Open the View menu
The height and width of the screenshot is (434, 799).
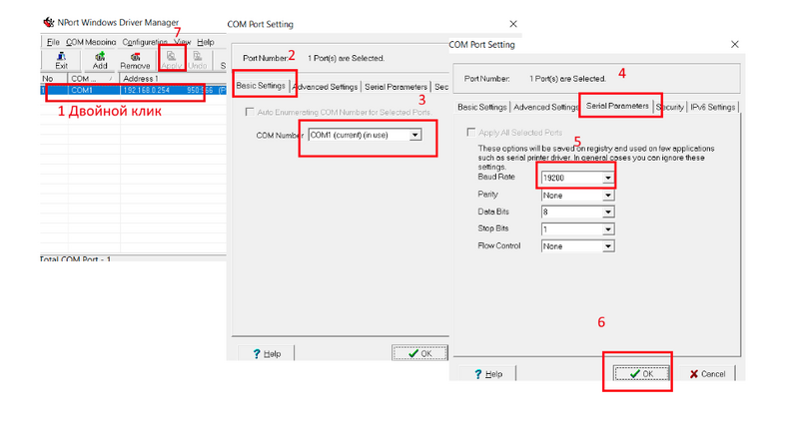pos(182,42)
